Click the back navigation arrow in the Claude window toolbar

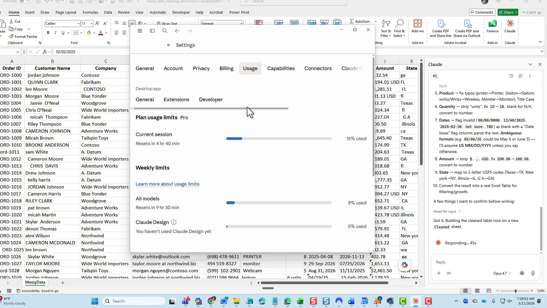(x=177, y=31)
